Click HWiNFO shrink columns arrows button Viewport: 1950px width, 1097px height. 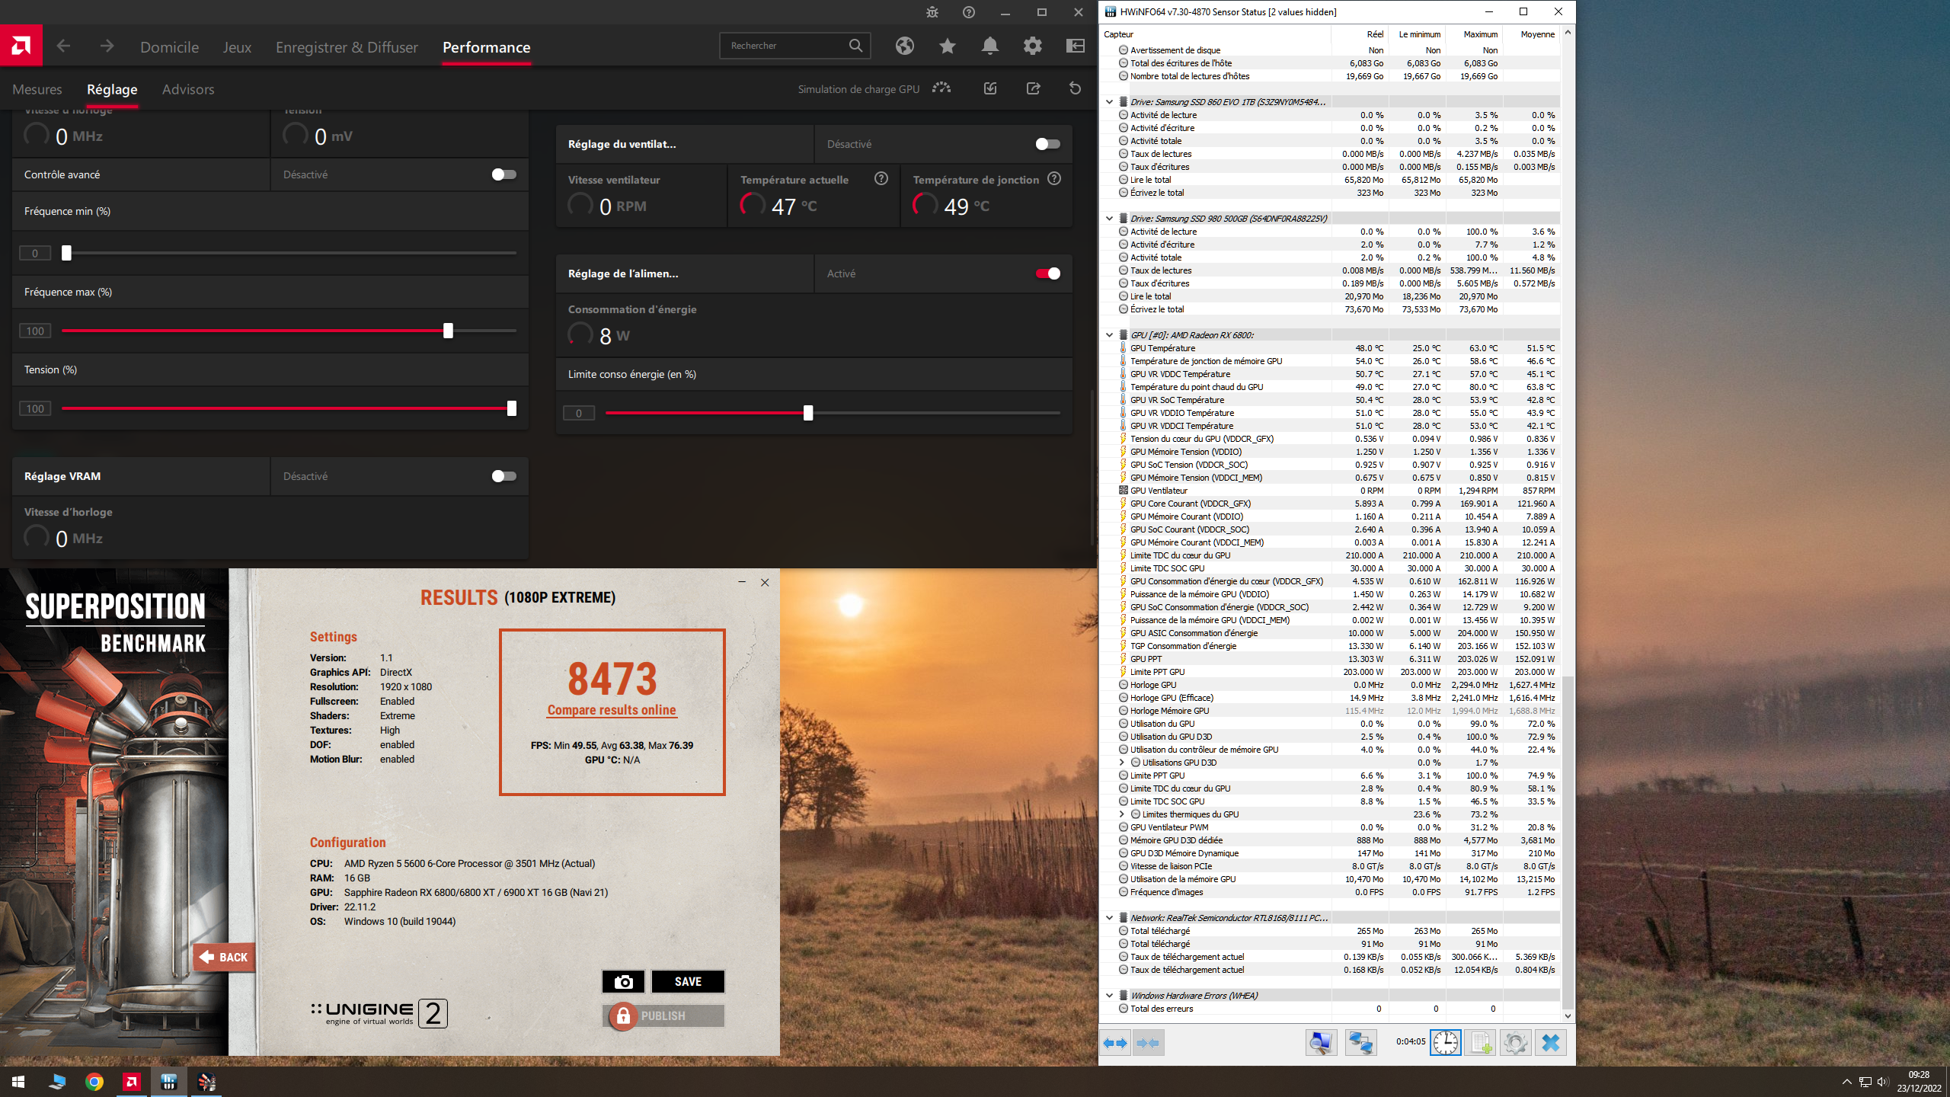(x=1148, y=1043)
